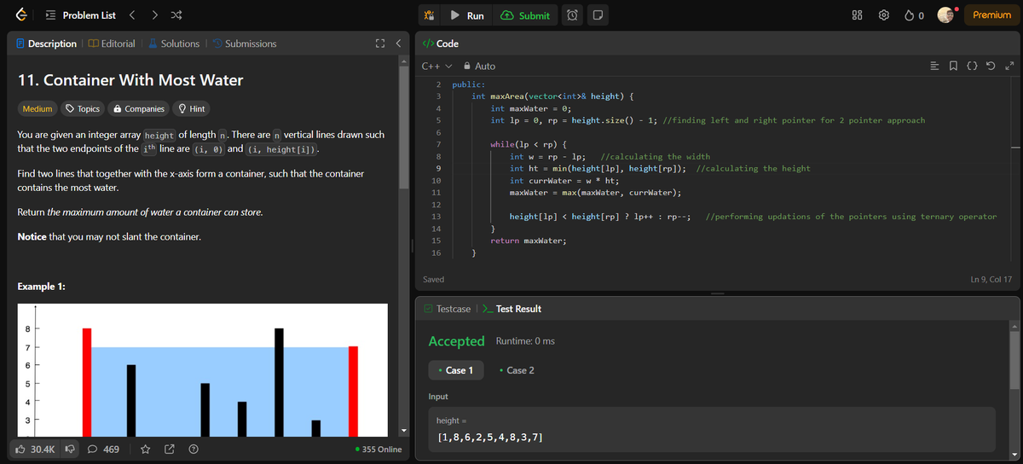Viewport: 1023px width, 464px height.
Task: Go to the next problem arrow
Action: coord(153,15)
